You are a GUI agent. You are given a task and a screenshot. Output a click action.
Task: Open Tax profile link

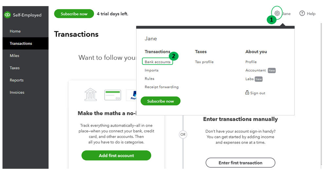pyautogui.click(x=204, y=62)
